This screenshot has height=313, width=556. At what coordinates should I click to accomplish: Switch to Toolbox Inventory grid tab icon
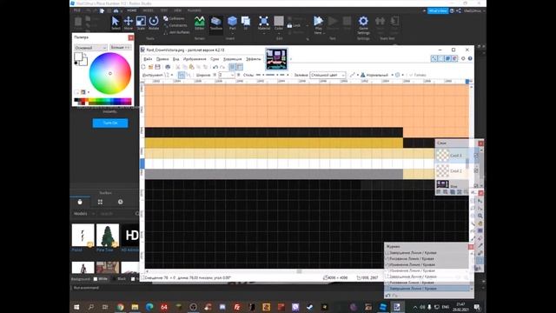[x=100, y=202]
